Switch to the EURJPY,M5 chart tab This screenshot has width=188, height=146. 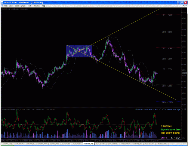tap(66, 144)
